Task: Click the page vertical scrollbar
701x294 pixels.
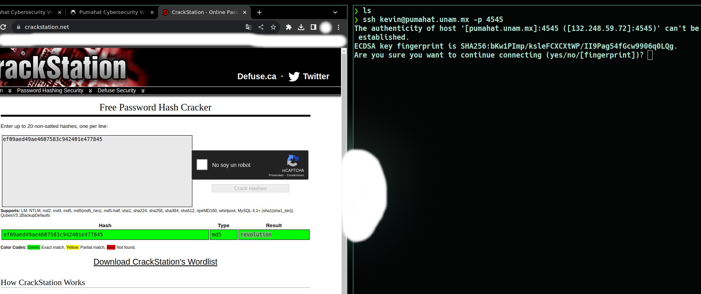Action: tap(344, 174)
